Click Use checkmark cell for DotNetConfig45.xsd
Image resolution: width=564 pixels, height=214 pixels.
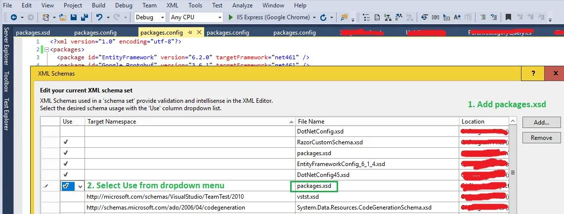click(72, 175)
